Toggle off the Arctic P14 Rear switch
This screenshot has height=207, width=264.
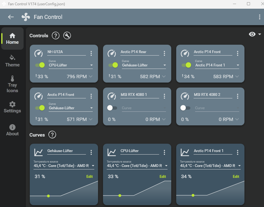click(113, 65)
